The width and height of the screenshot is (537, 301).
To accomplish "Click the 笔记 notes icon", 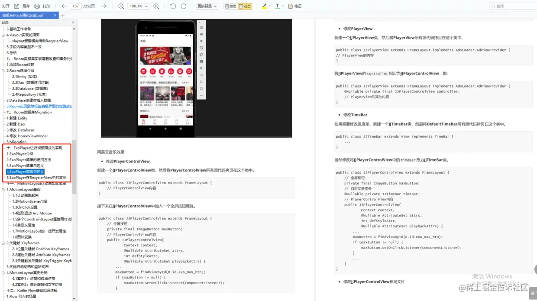I will coord(291,6).
